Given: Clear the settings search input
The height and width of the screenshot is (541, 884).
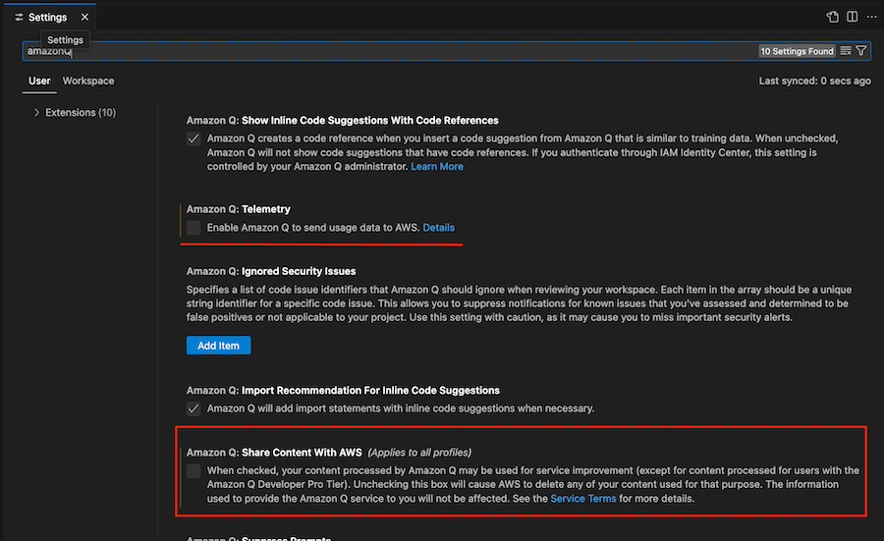Looking at the screenshot, I should point(846,51).
